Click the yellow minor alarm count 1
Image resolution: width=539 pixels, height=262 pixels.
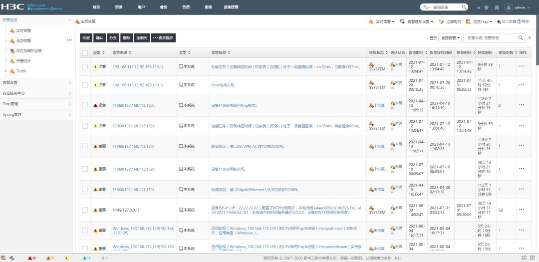pos(67,258)
